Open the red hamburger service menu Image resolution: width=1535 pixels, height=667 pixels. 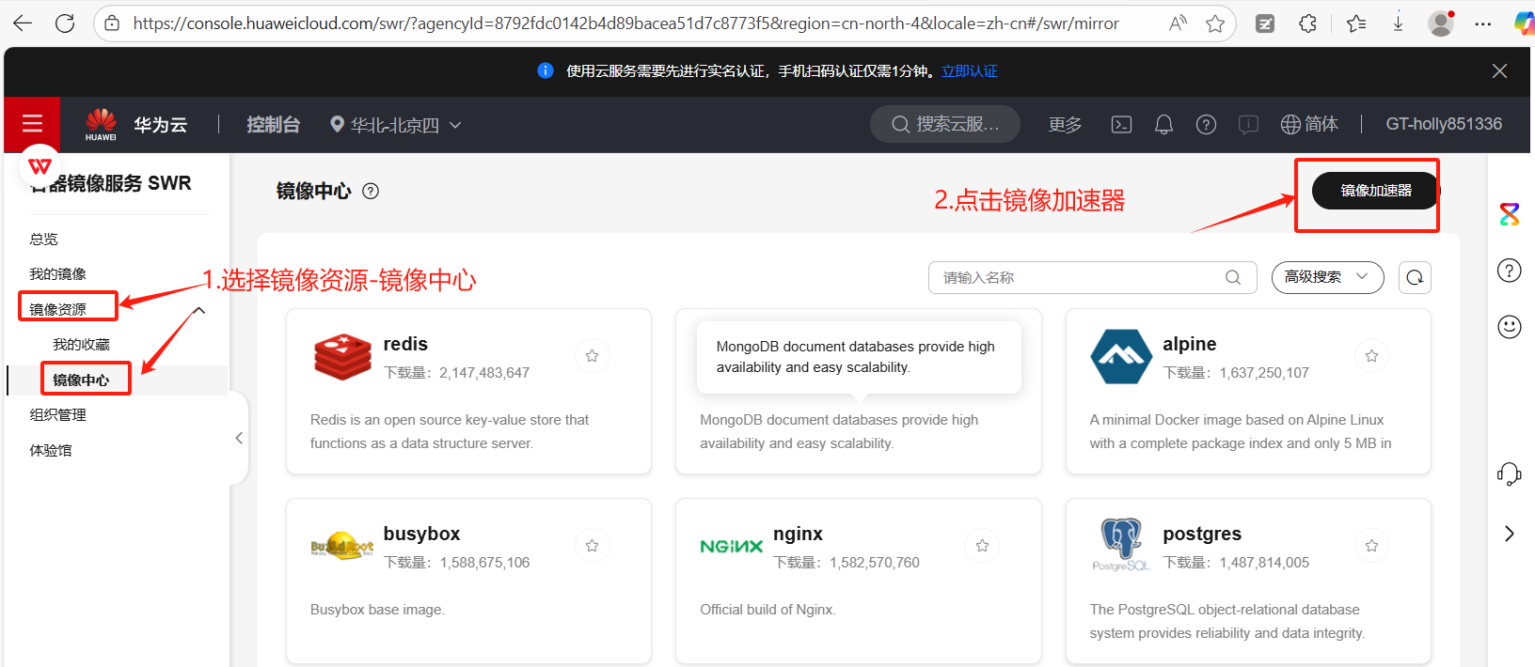coord(32,124)
